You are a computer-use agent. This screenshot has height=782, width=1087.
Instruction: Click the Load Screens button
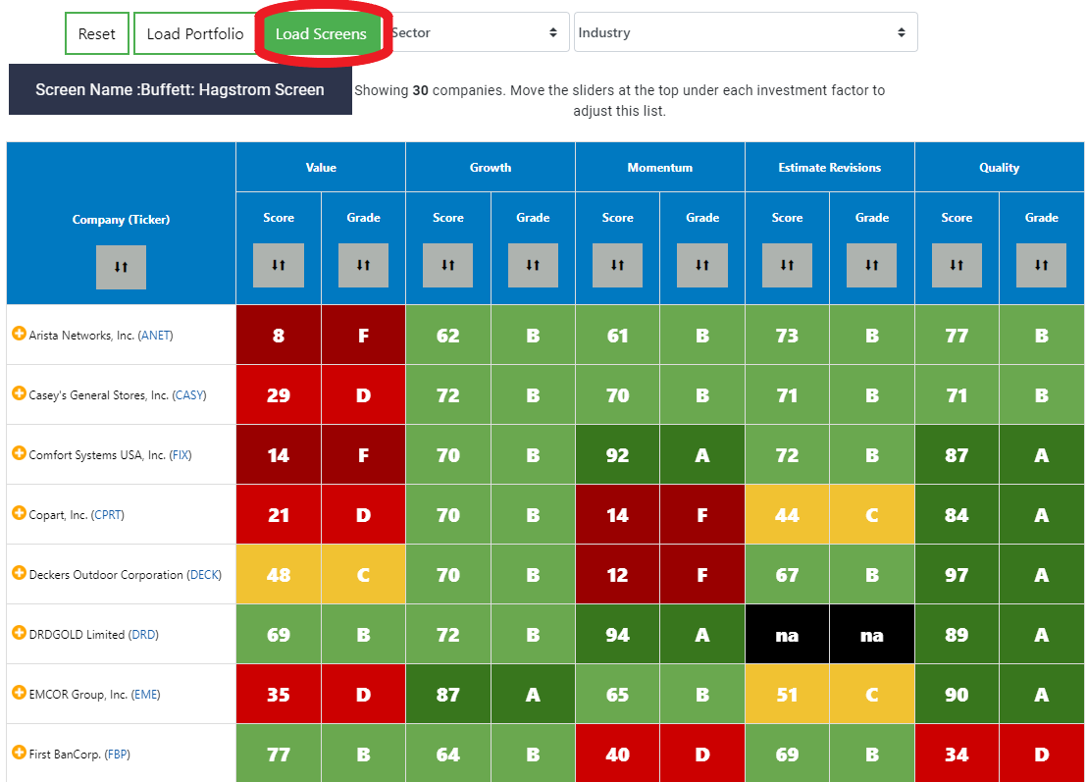tap(321, 33)
